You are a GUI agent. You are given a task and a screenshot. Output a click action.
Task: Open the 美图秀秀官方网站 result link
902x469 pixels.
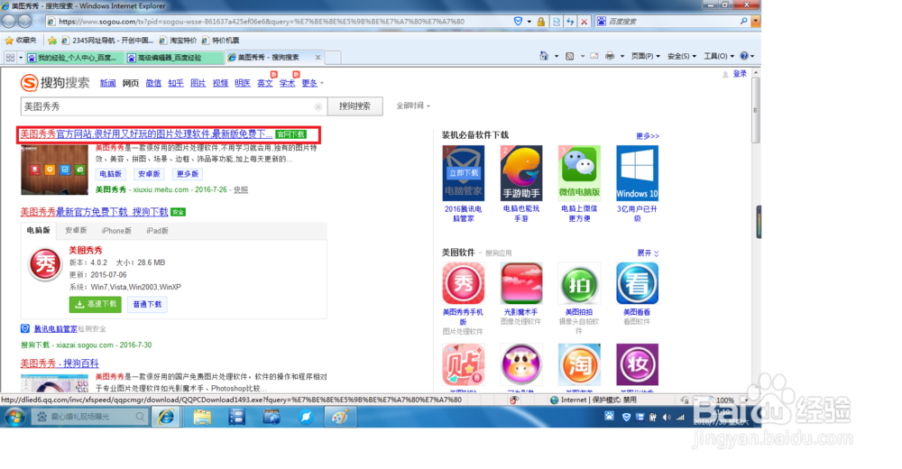[146, 134]
